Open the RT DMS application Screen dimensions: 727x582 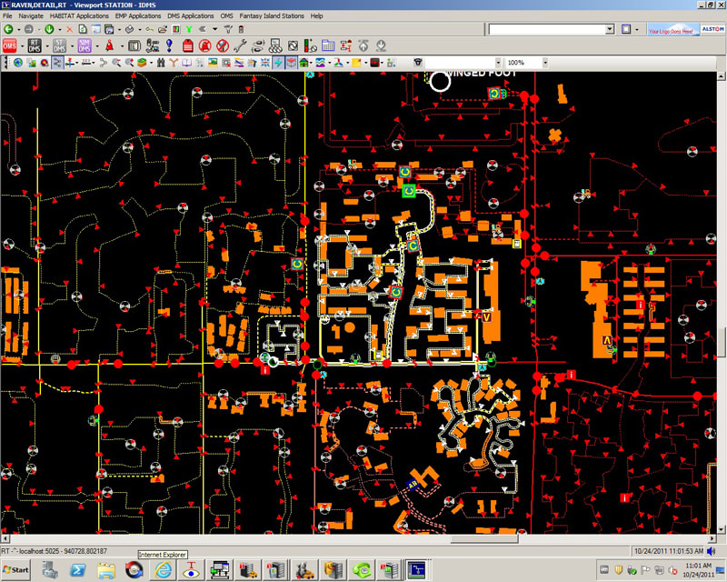35,45
